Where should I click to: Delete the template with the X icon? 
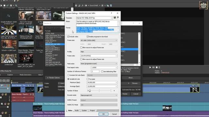[x=118, y=17]
